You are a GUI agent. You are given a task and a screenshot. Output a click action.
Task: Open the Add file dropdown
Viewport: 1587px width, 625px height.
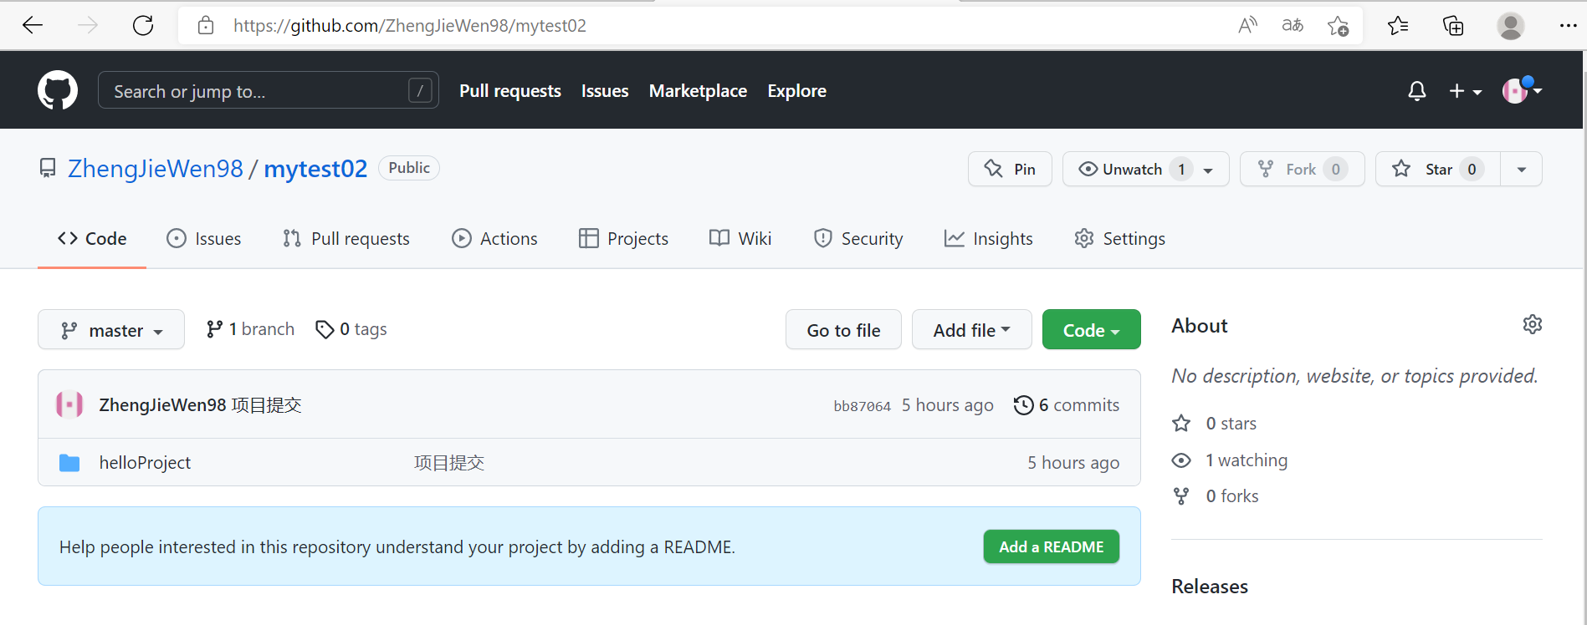click(971, 330)
